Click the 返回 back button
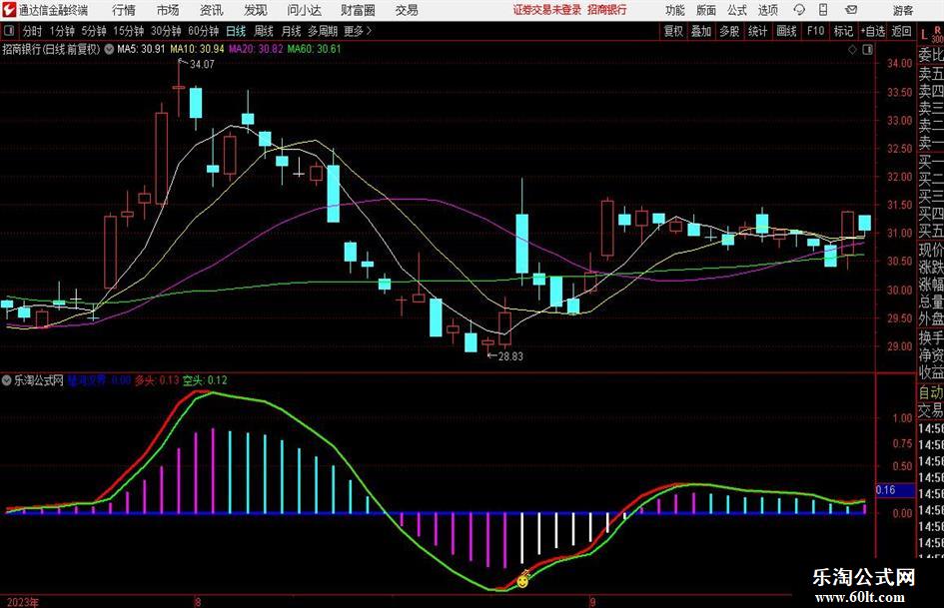This screenshot has height=608, width=944. pyautogui.click(x=901, y=31)
